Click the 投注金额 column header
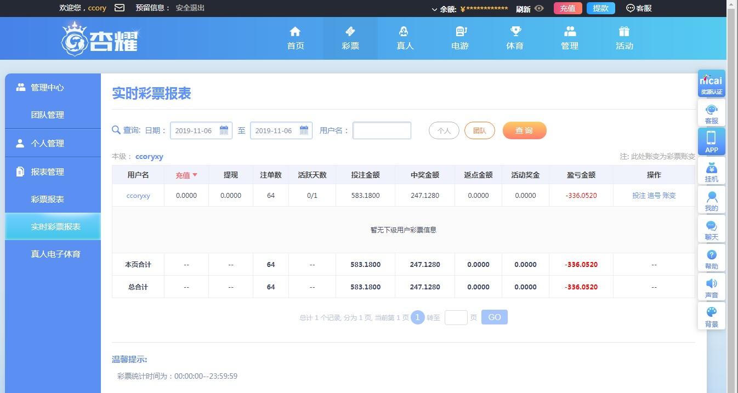738x393 pixels. [366, 175]
